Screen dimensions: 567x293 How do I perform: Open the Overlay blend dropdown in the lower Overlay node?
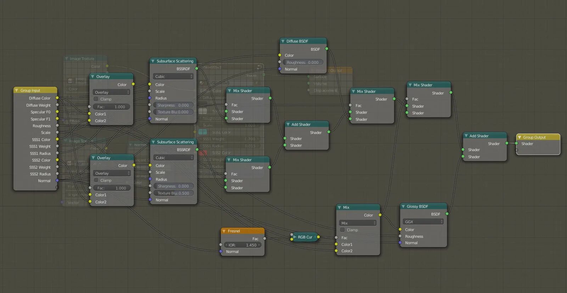coord(112,173)
